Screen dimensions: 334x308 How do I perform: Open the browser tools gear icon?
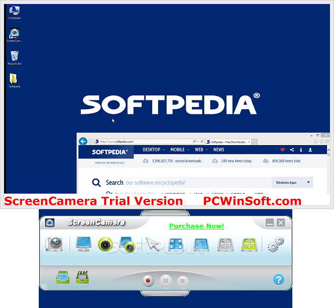327,141
